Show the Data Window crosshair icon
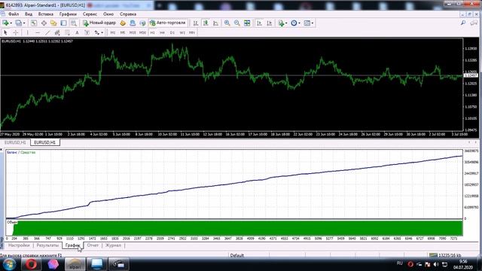The width and height of the screenshot is (482, 271). click(x=44, y=23)
